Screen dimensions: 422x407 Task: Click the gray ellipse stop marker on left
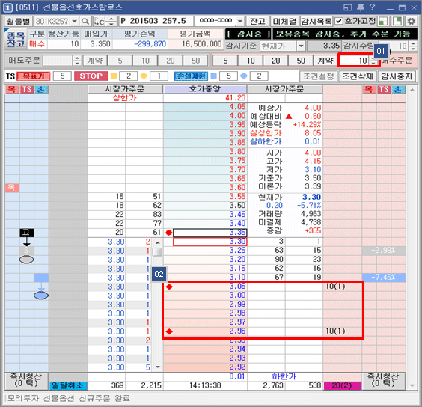(26, 260)
